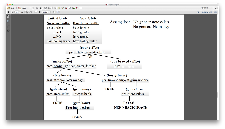This screenshot has width=225, height=129.
Task: Open the bookmarks sidebar panel
Action: (8, 21)
